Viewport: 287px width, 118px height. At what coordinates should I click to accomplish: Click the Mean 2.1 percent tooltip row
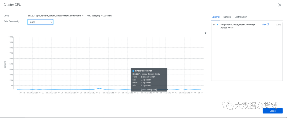[x=142, y=83]
